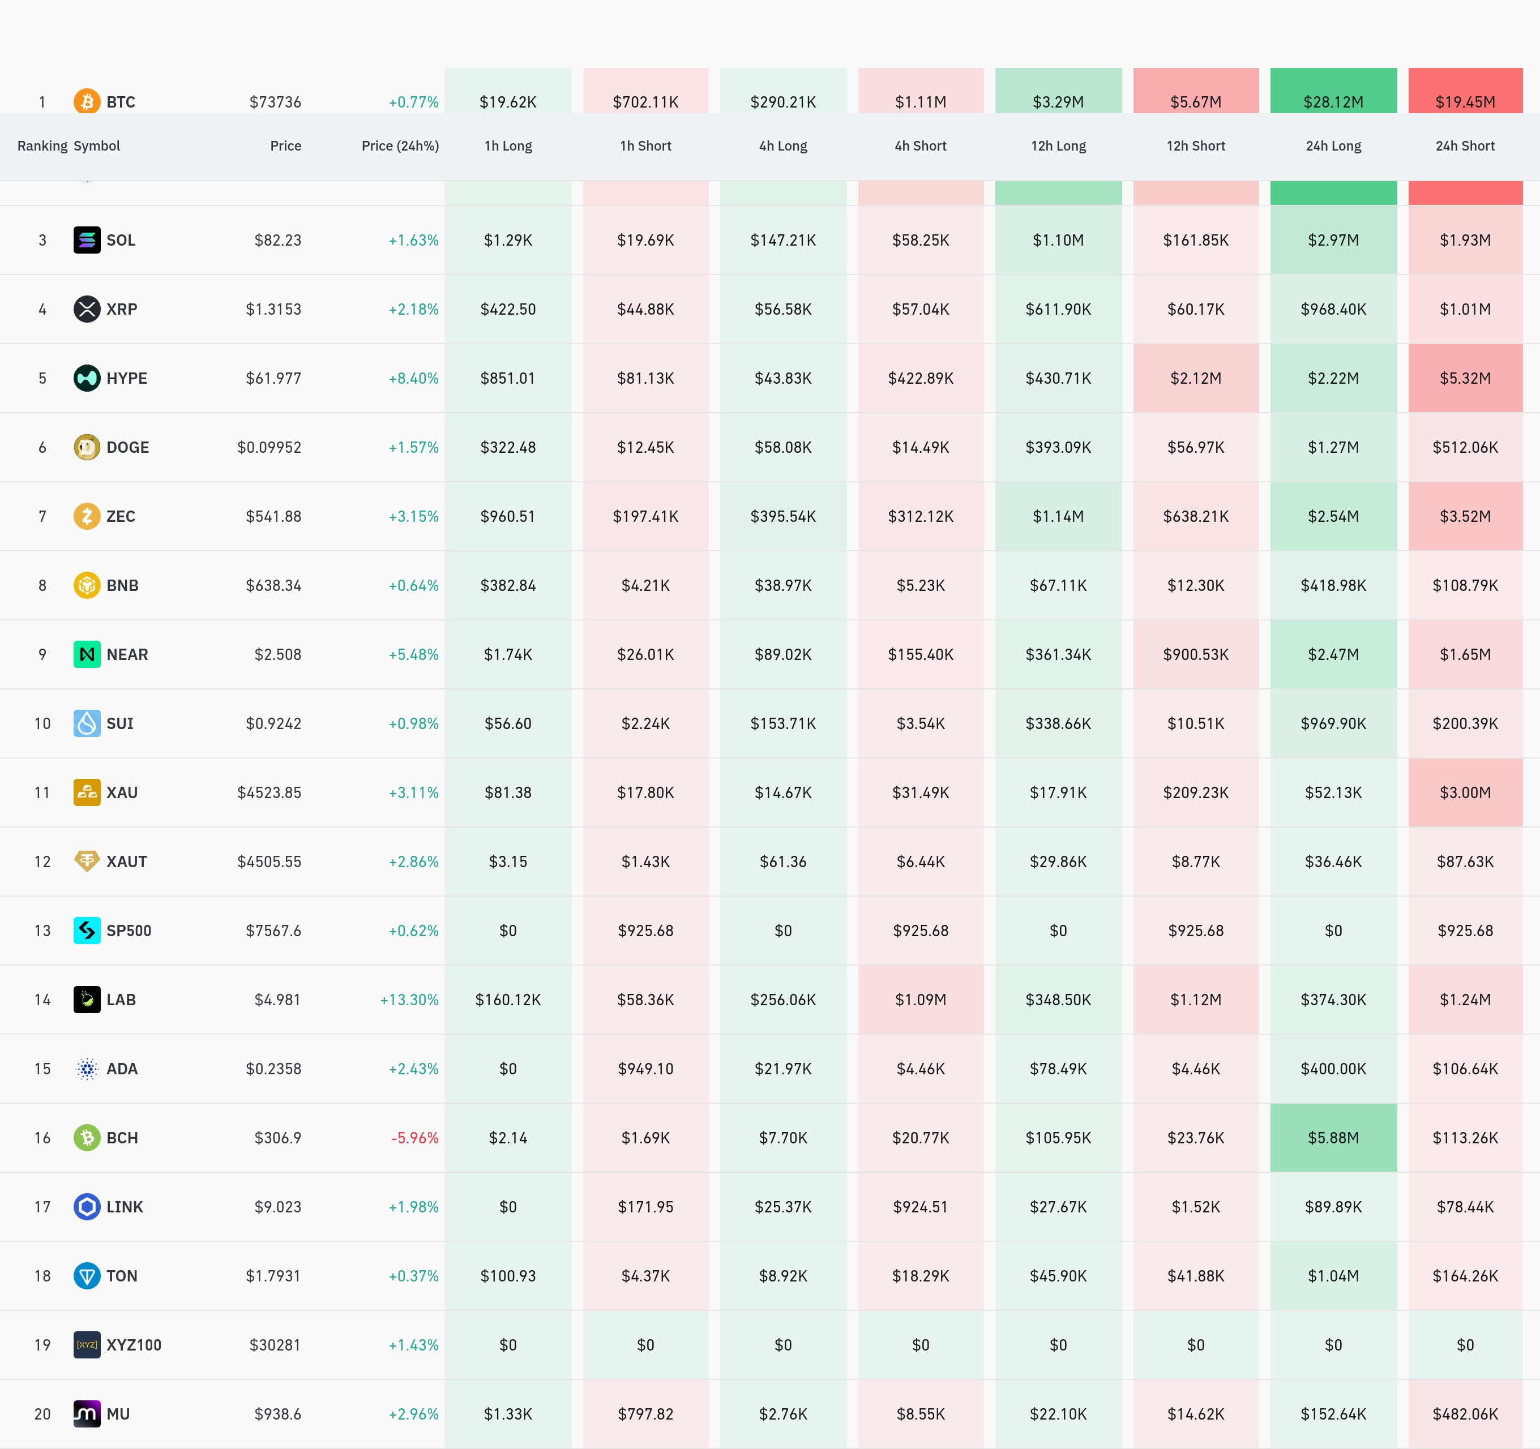Select the SUI coin icon
This screenshot has width=1540, height=1449.
(87, 723)
